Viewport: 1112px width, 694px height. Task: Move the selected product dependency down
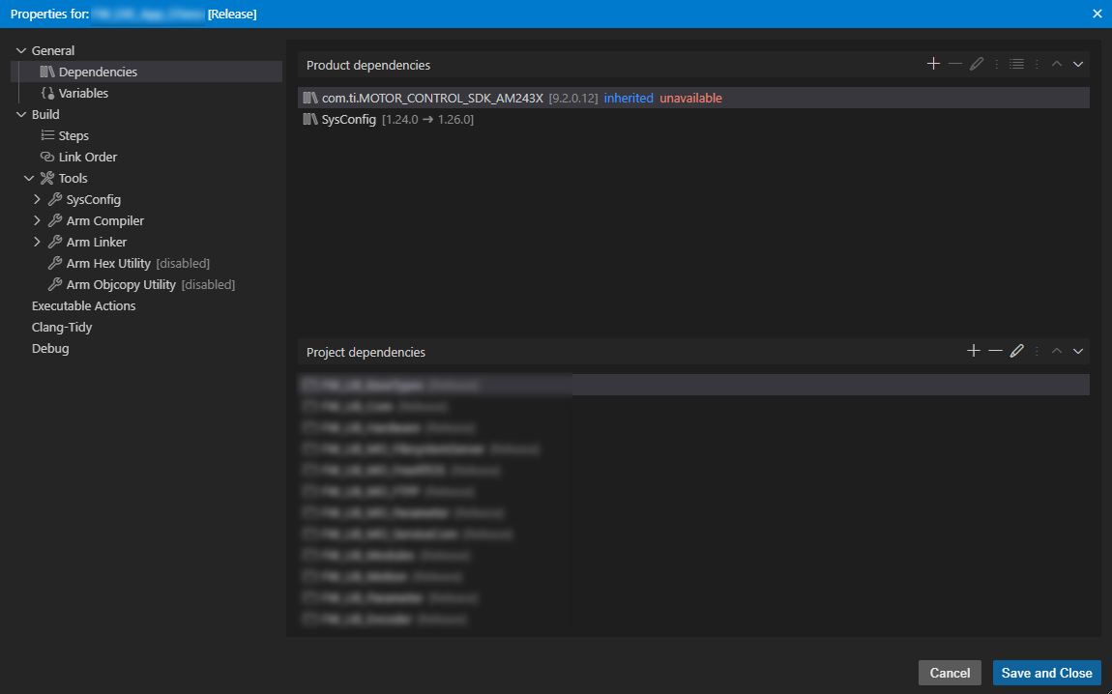tap(1078, 64)
